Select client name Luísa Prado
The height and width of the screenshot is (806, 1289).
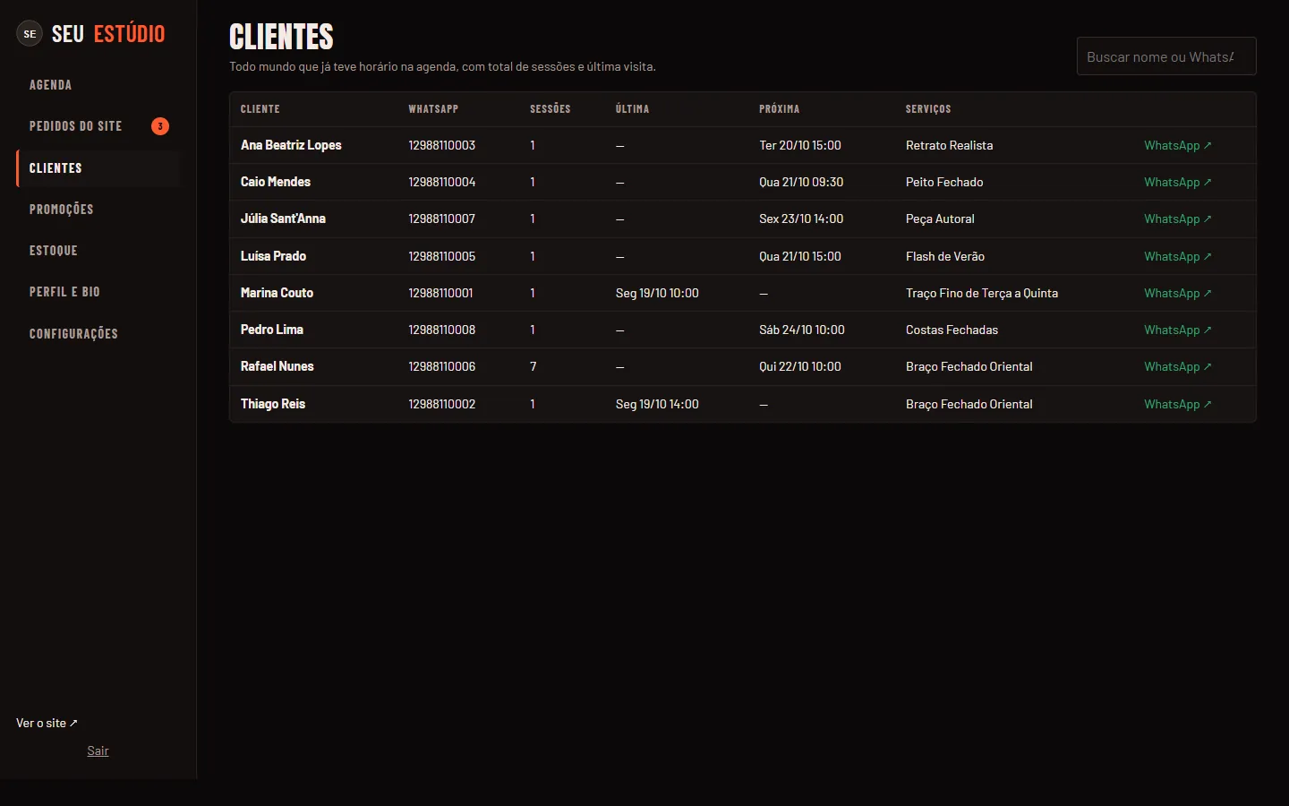pos(273,256)
